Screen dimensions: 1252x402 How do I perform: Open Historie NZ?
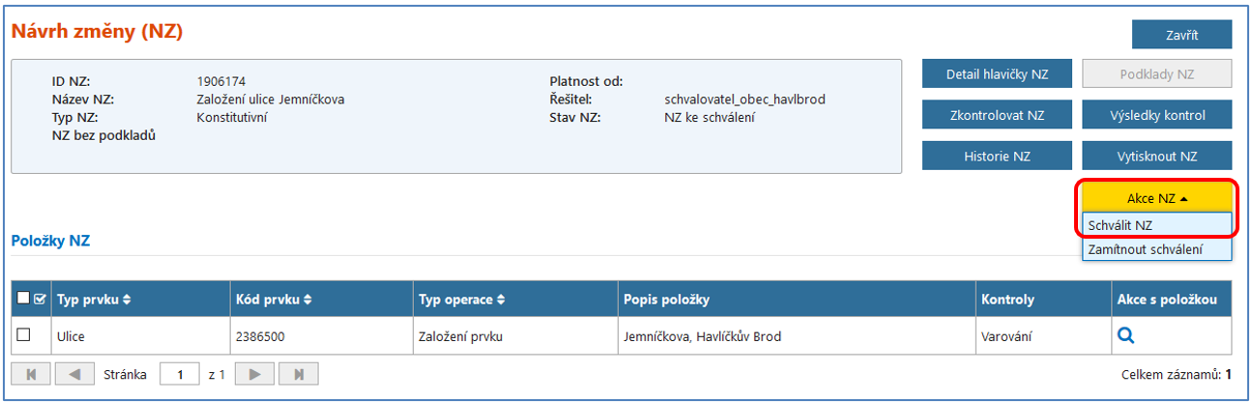[x=997, y=156]
